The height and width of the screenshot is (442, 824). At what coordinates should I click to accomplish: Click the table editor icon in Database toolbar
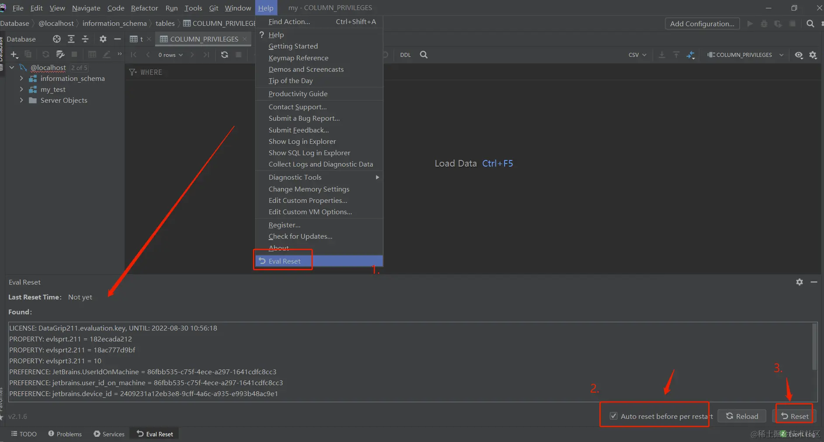92,54
